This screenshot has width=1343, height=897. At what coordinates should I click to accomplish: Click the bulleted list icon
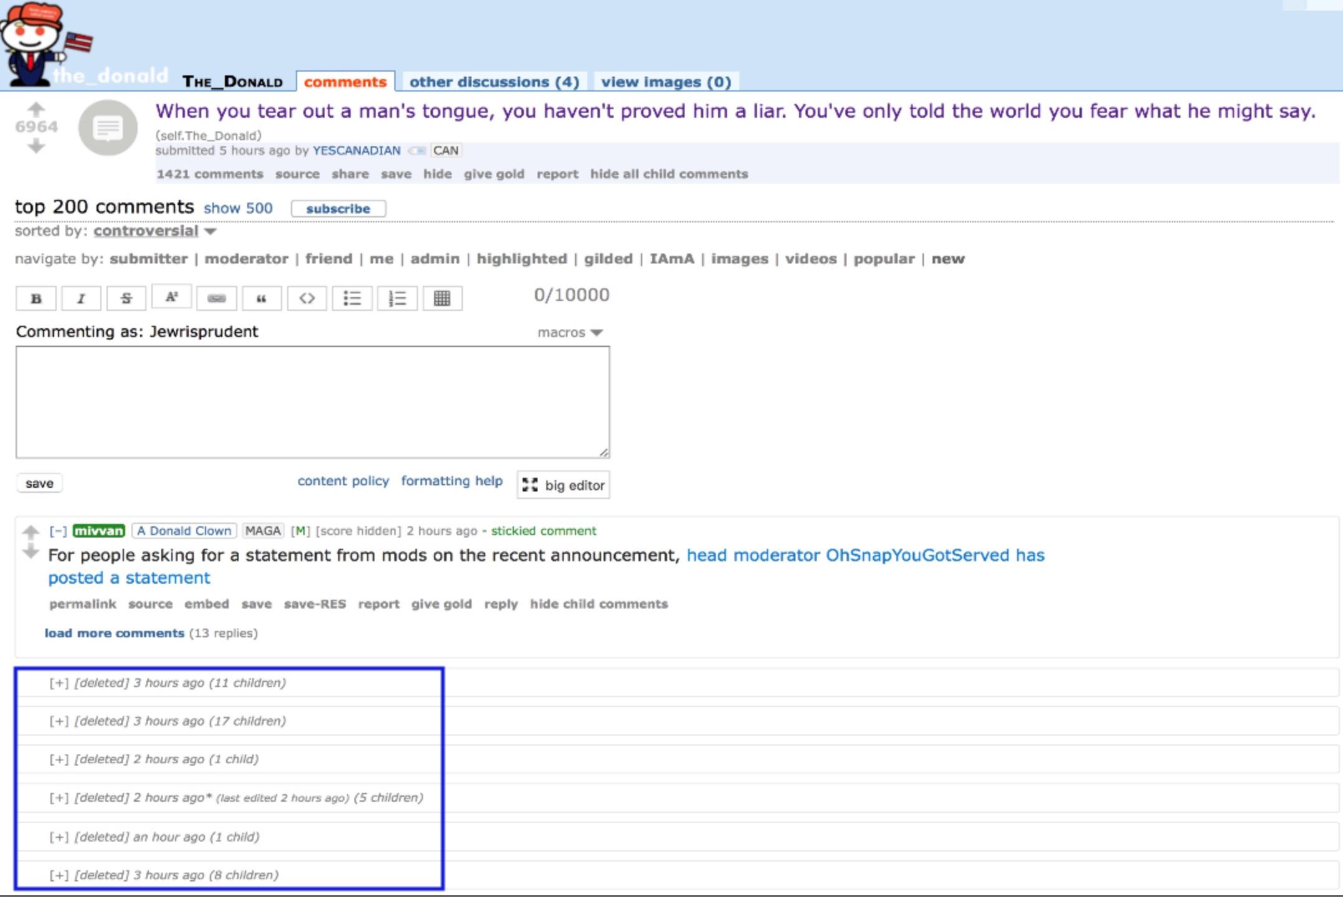[352, 298]
